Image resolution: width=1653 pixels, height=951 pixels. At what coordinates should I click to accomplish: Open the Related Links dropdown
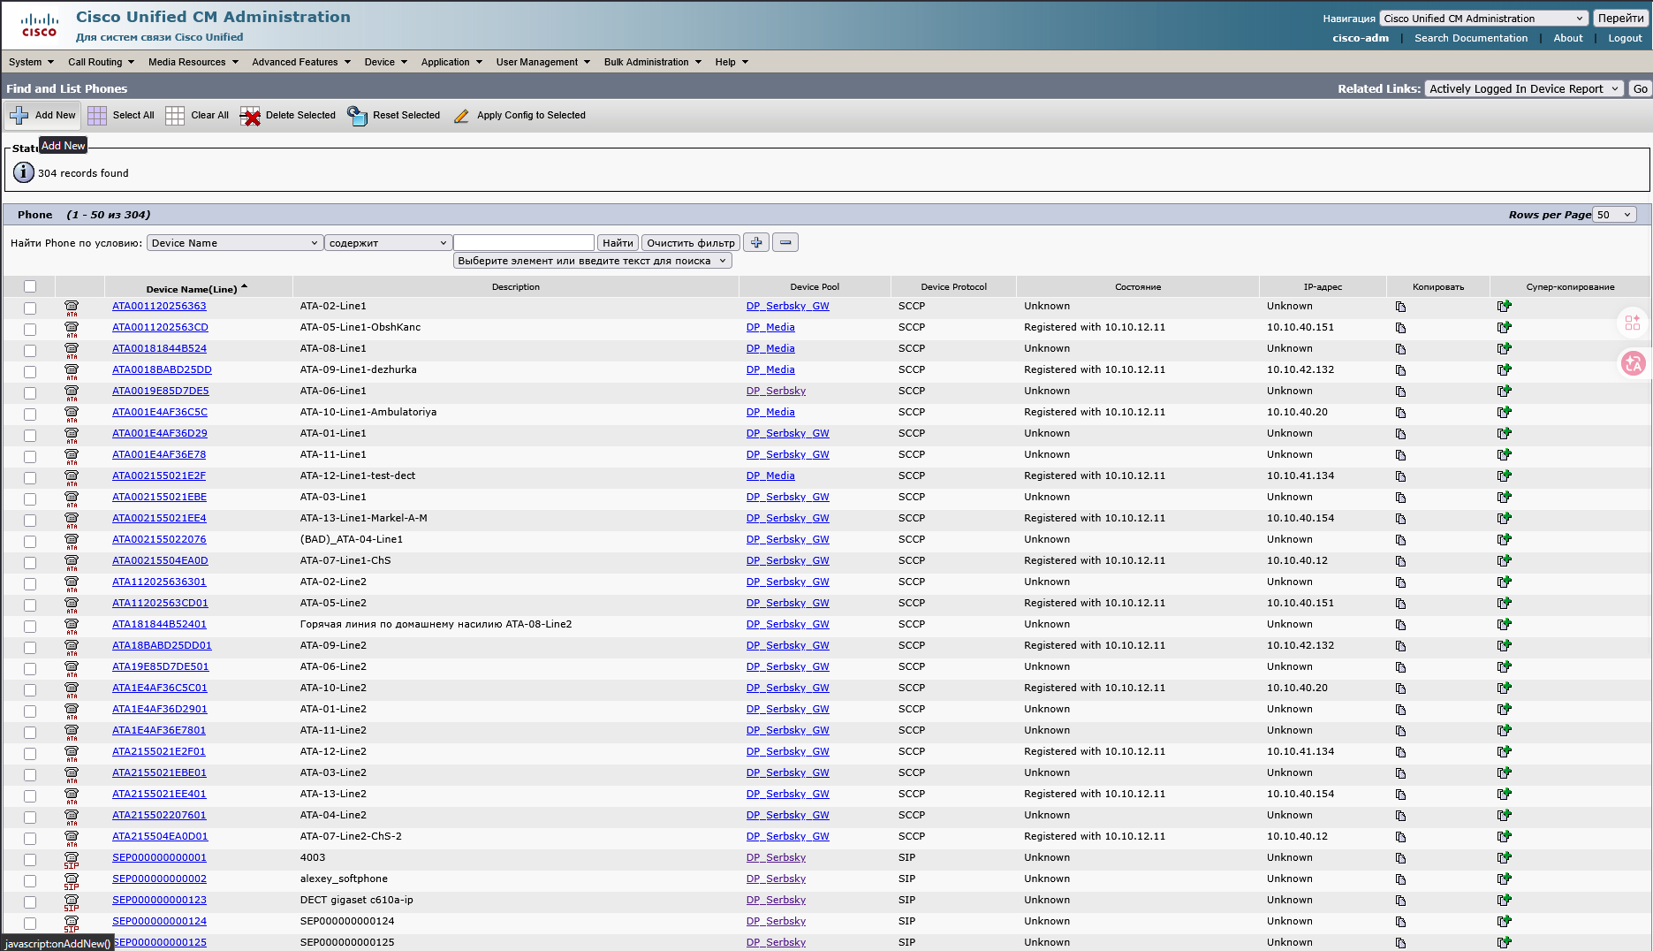[x=1524, y=88]
